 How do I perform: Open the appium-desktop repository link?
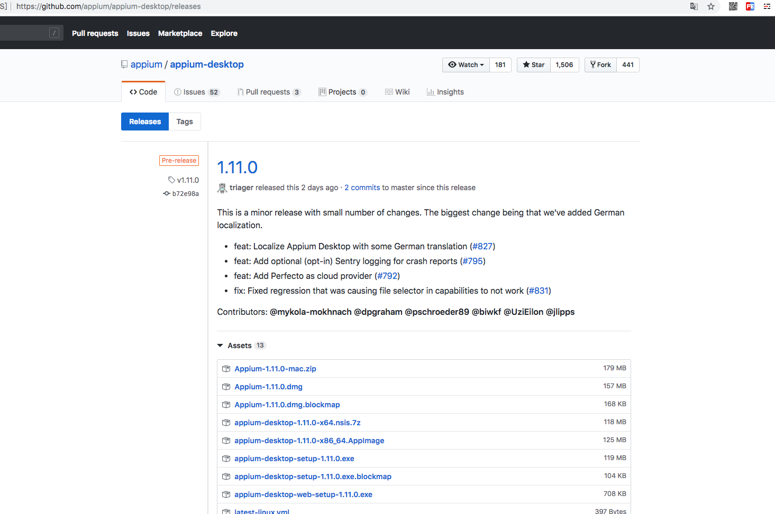(207, 64)
